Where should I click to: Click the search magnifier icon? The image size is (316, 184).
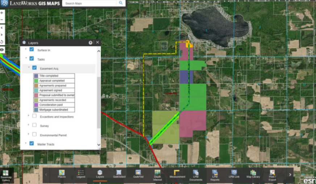(121, 3)
